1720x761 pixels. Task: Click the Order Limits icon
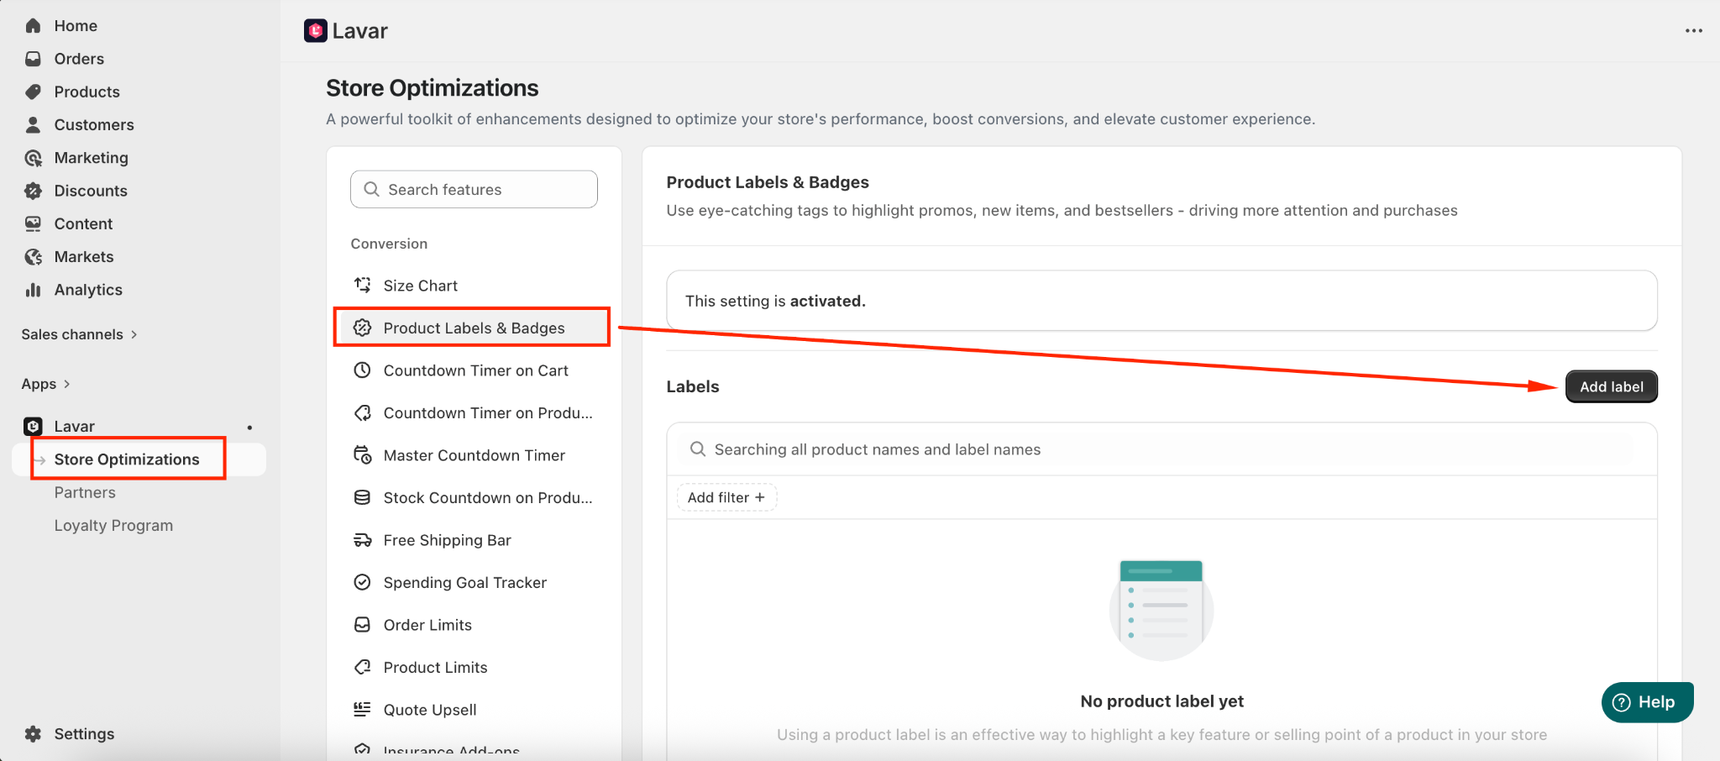362,625
